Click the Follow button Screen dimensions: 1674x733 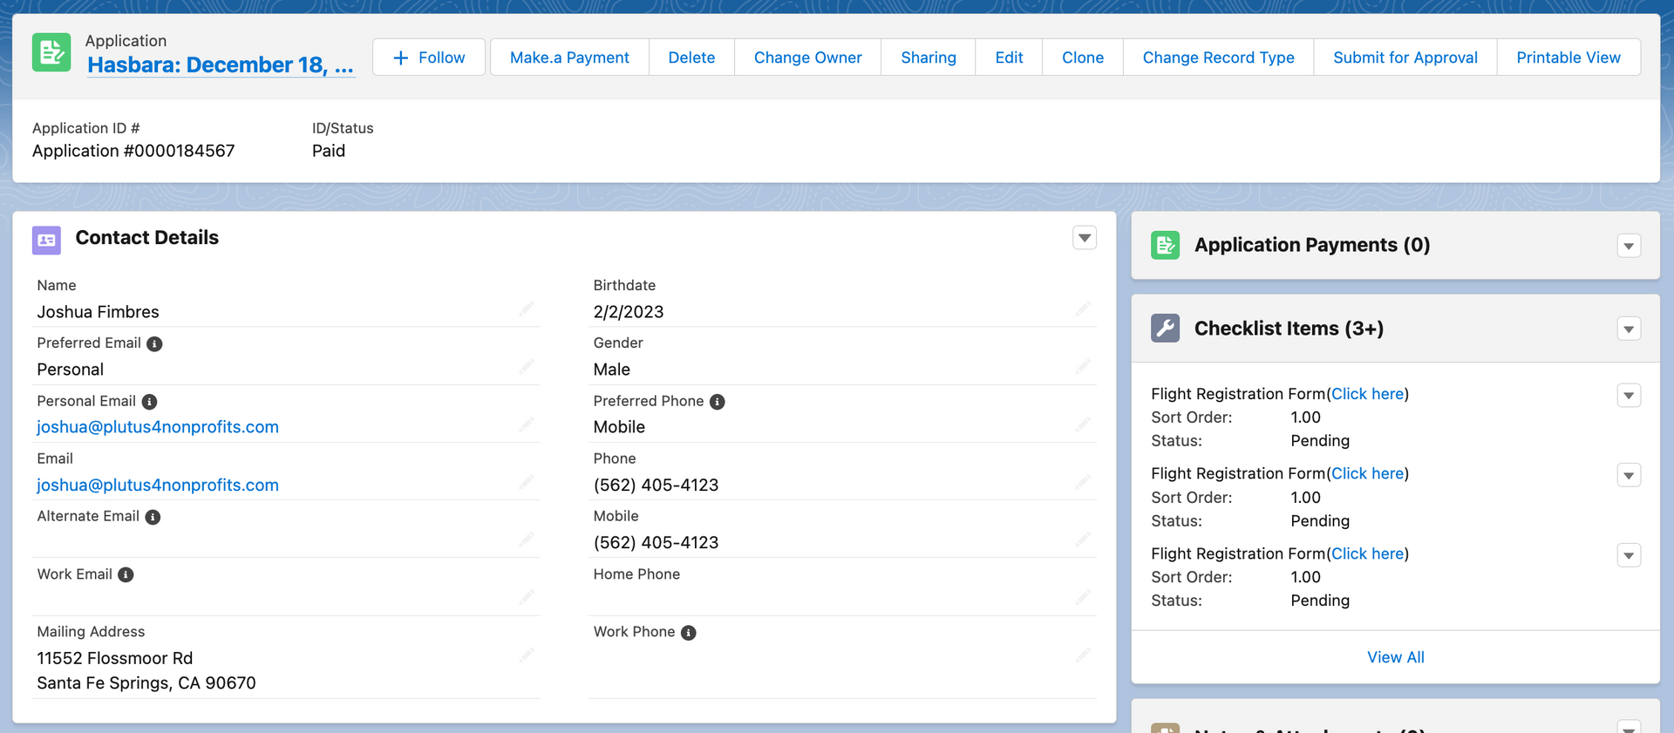click(429, 58)
